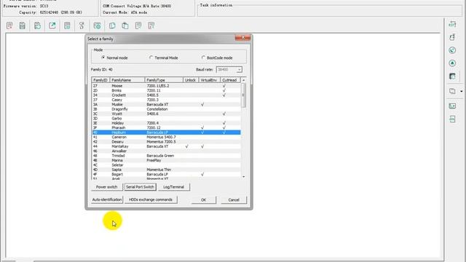
Task: Click the green calculator-style document toolbar icon
Action: click(67, 25)
